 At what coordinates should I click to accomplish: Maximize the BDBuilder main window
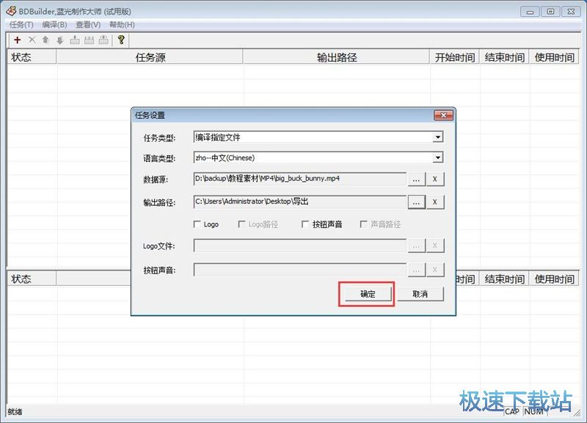550,12
